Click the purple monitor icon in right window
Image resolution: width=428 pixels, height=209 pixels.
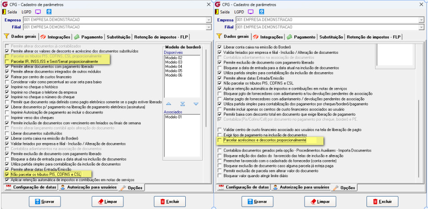[251, 12]
